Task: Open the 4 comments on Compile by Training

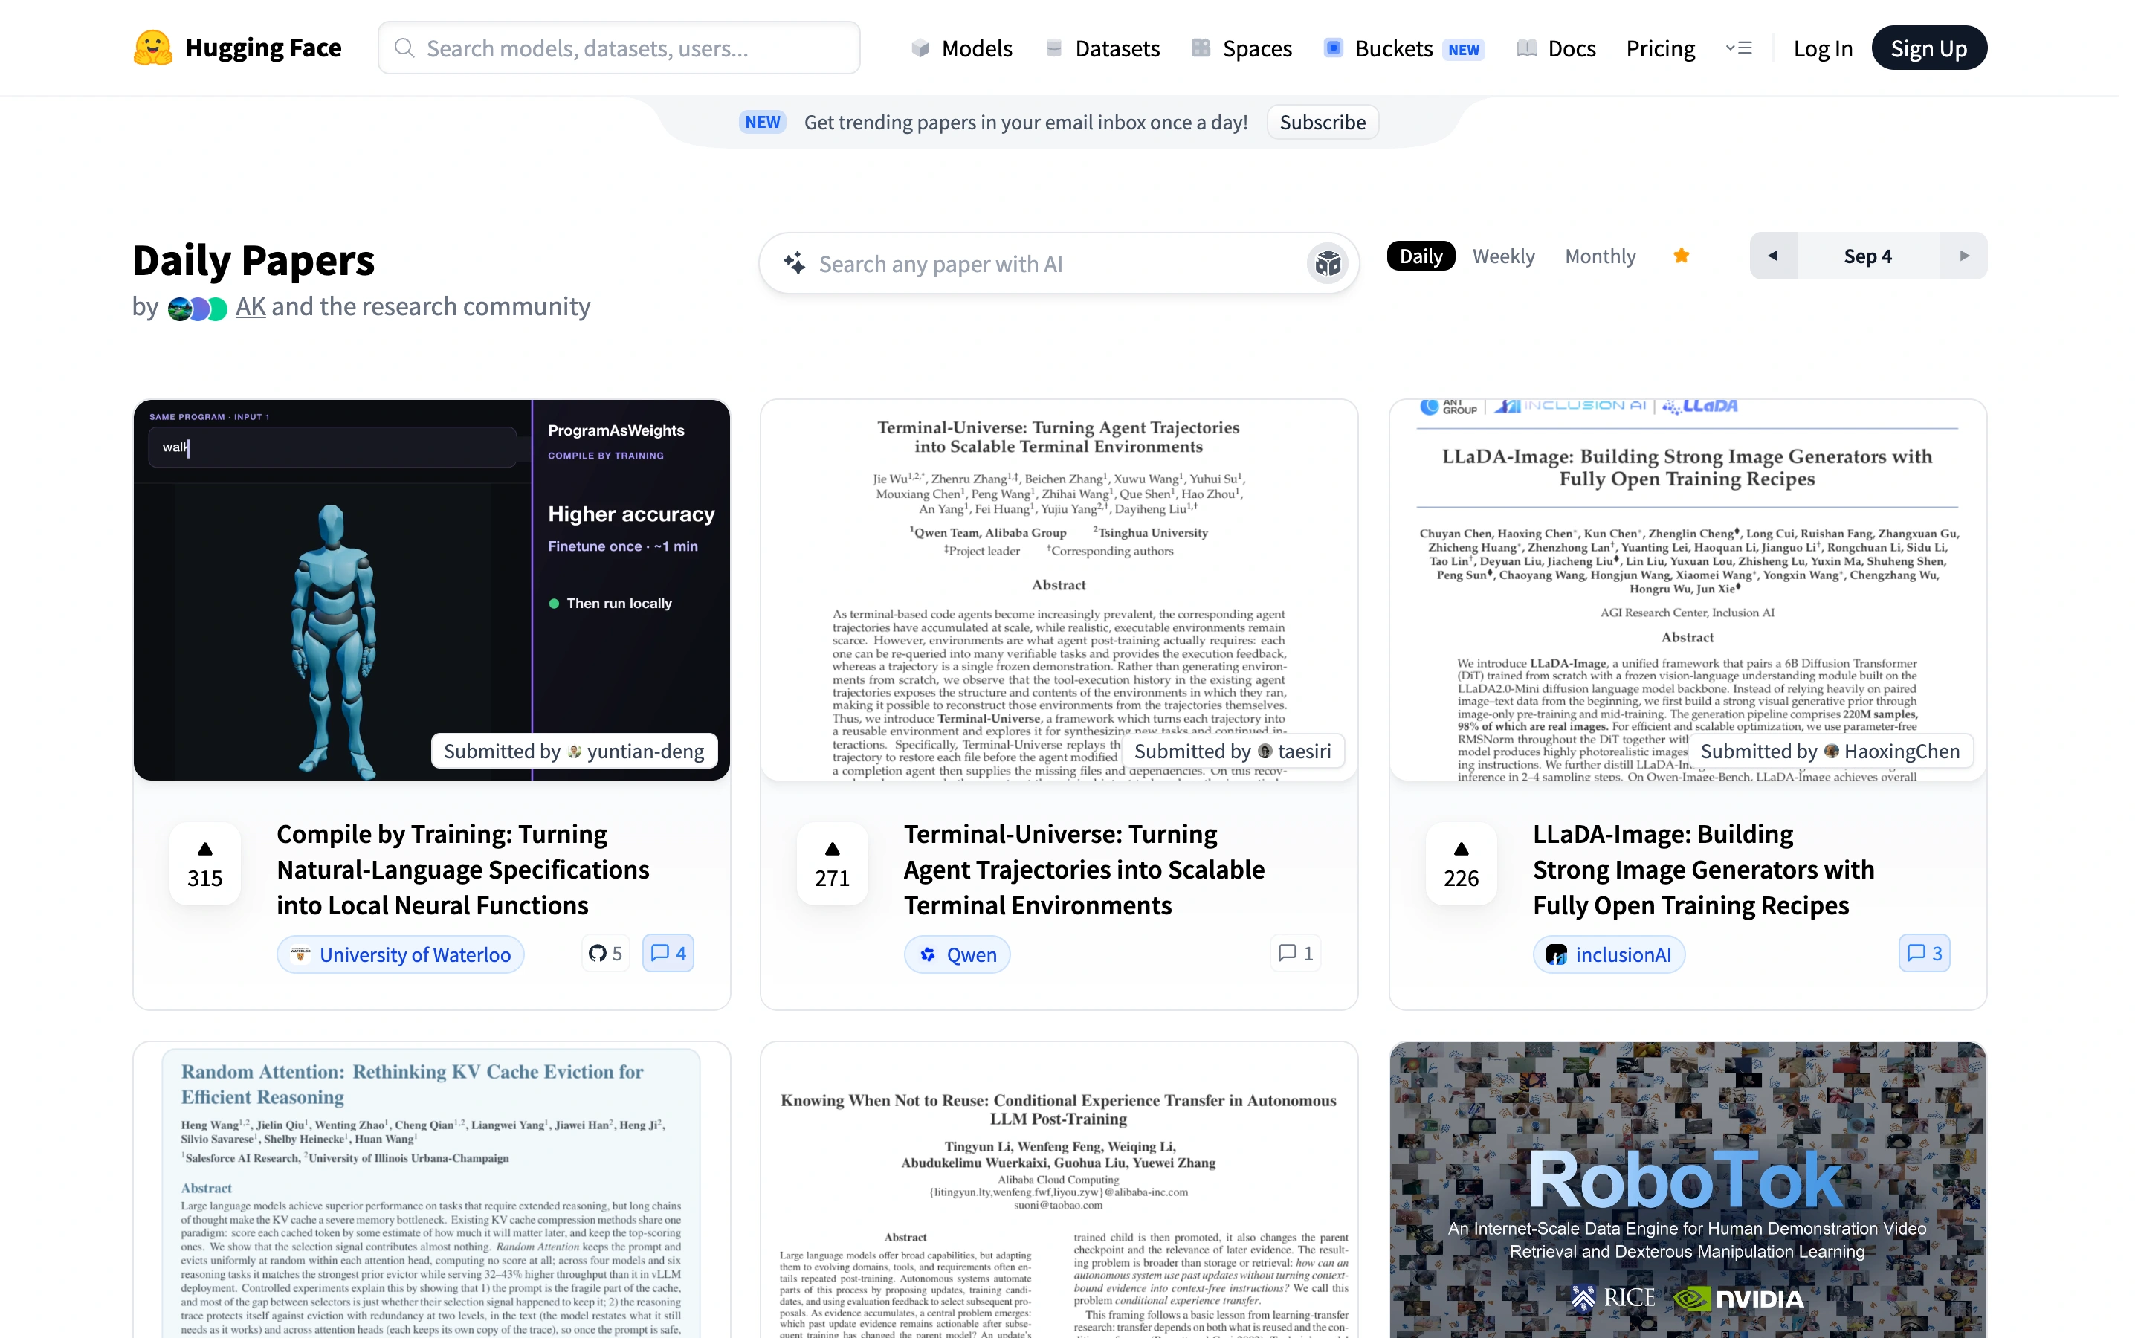Action: pyautogui.click(x=668, y=954)
